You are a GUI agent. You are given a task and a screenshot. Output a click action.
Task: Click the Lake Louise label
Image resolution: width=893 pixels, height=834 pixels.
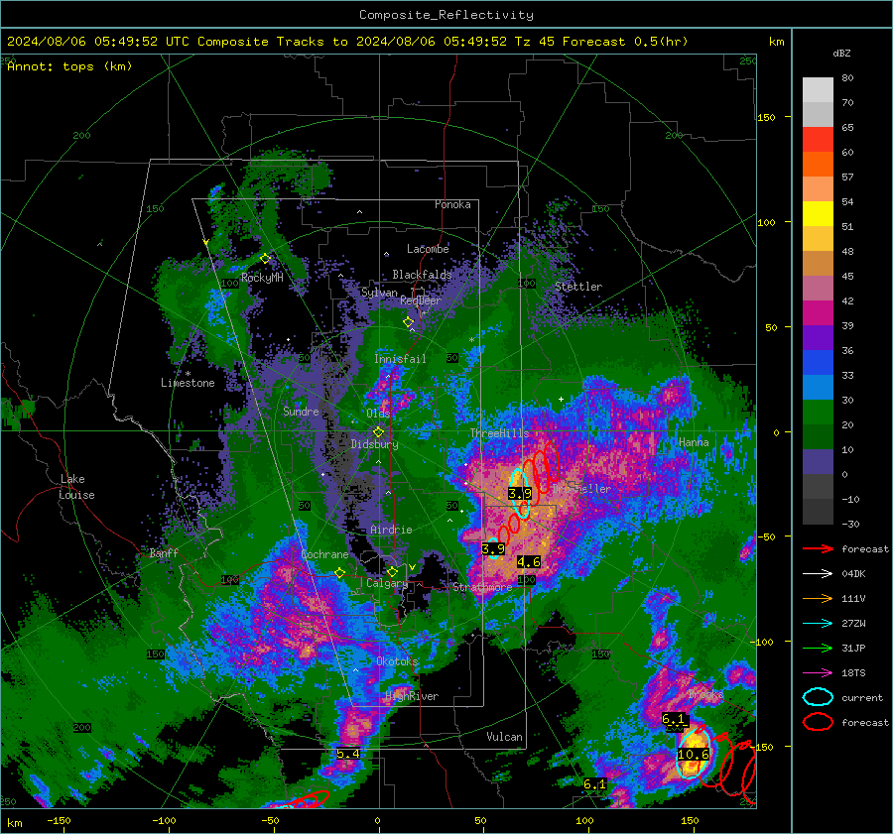[76, 487]
